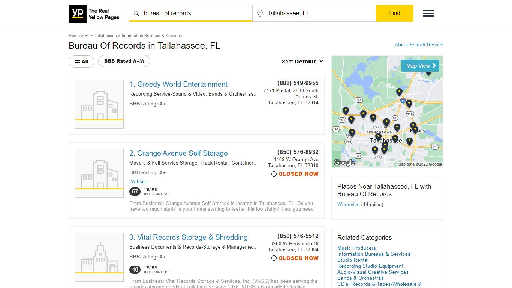The width and height of the screenshot is (512, 288).
Task: Open the Sort Default dropdown
Action: click(302, 61)
